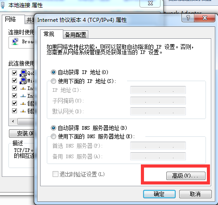Screen dimensions: 218x205
Task: Select 使用下面的 IP 地址 radio button
Action: click(53, 81)
